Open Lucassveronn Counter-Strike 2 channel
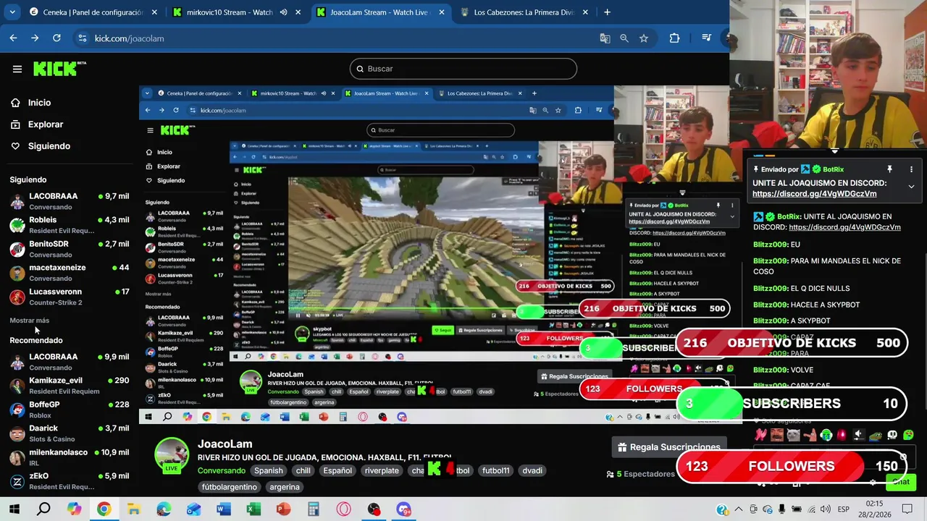This screenshot has height=521, width=927. point(70,297)
